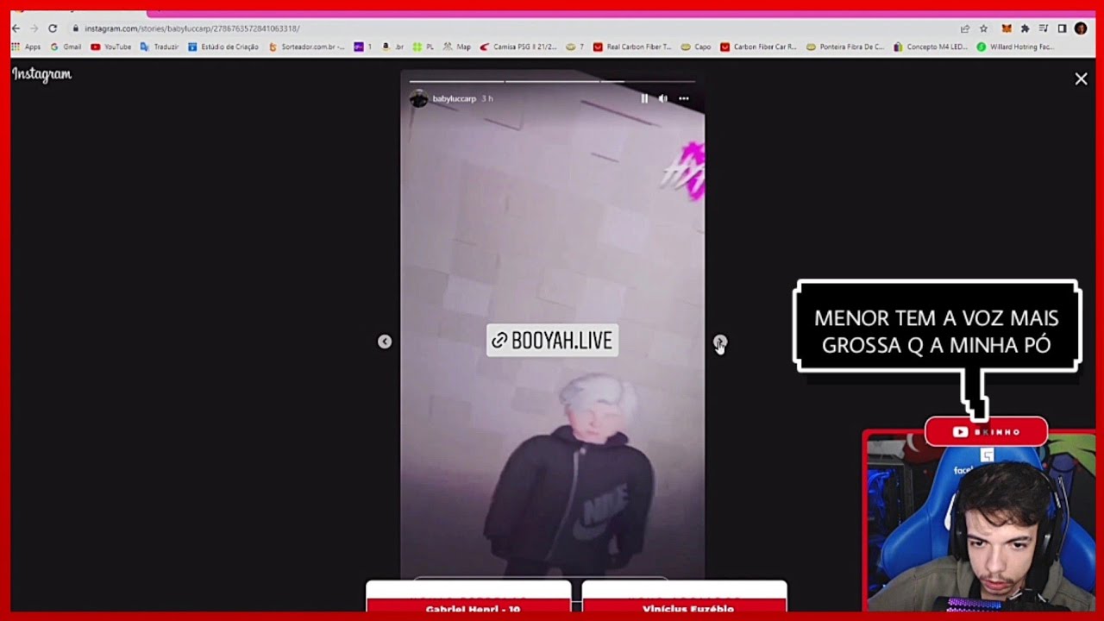Open the Chrome profile avatar
1104x621 pixels.
(x=1081, y=28)
